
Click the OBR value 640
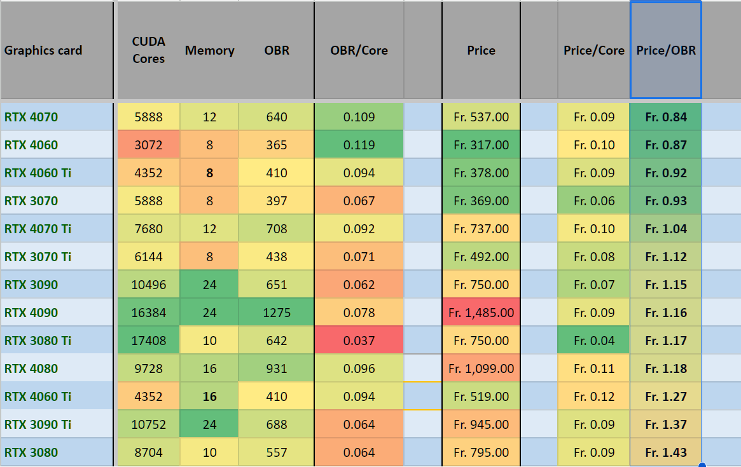coord(277,117)
